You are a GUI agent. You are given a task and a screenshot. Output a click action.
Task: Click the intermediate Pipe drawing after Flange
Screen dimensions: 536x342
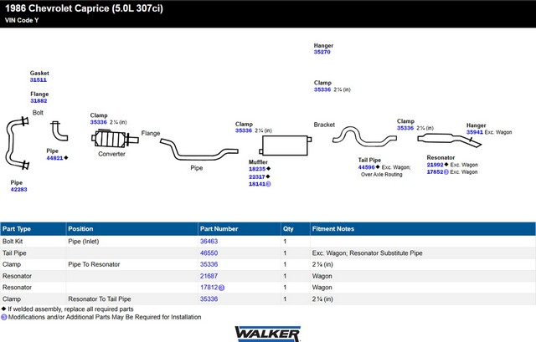coord(199,149)
